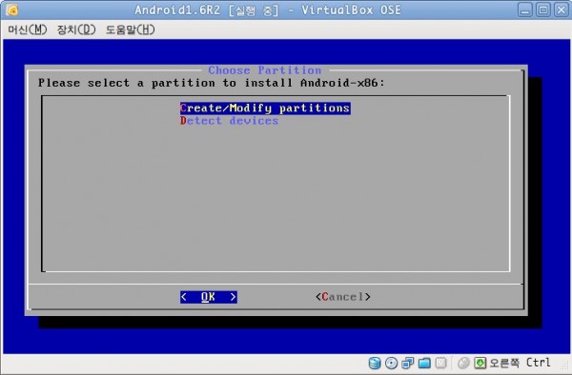Click the virtualization chip status icon
The height and width of the screenshot is (375, 572).
[x=441, y=363]
